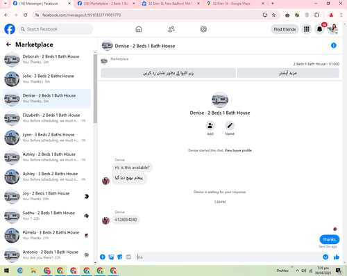Open File Explorer from the taskbar
The height and width of the screenshot is (276, 347).
33,270
